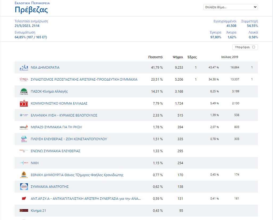
Task: Click the Ποσοστό column header
Action: (155, 57)
